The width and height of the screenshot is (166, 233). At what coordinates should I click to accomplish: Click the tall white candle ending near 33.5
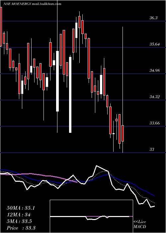[70, 95]
